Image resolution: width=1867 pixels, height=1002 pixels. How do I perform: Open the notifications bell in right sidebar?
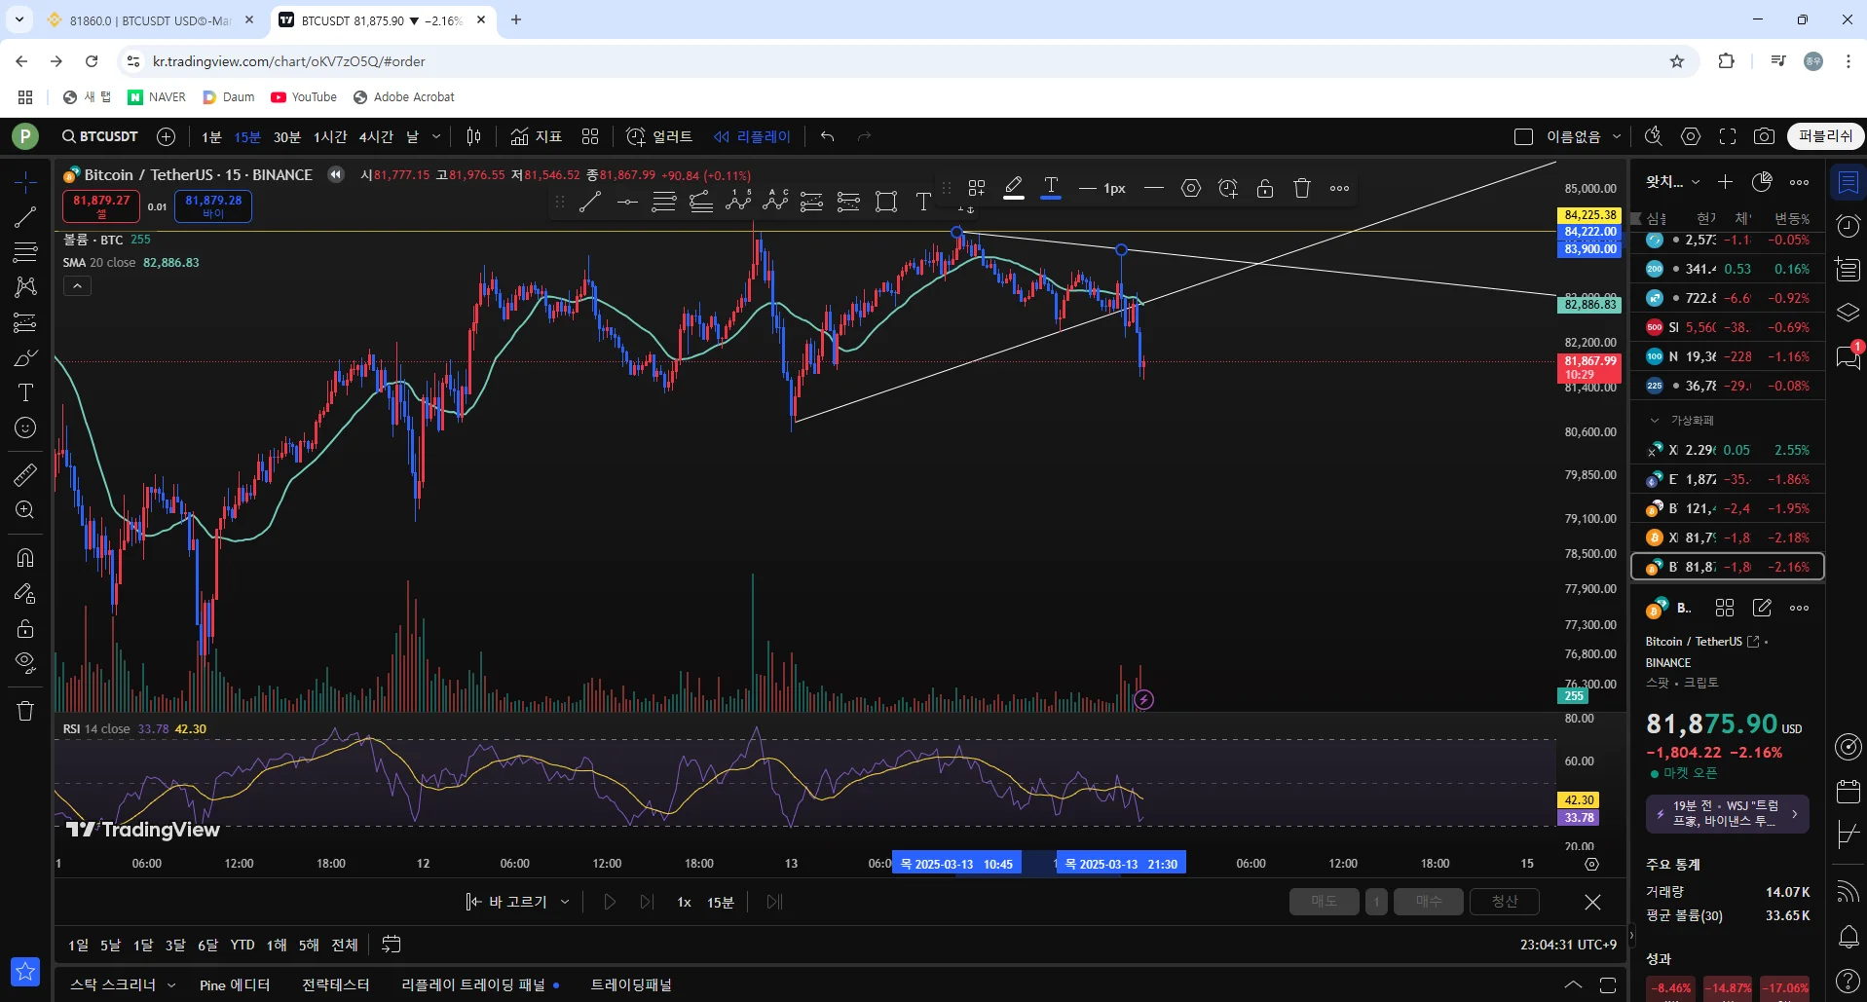pyautogui.click(x=1848, y=937)
